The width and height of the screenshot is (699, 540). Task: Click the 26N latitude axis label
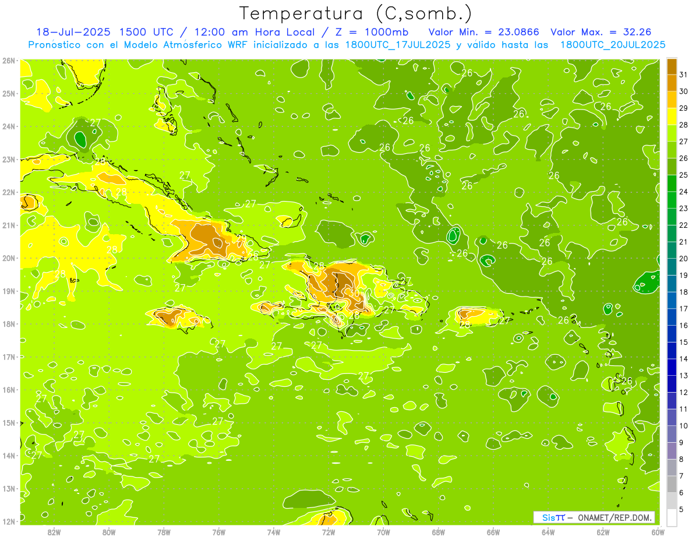[x=9, y=61]
